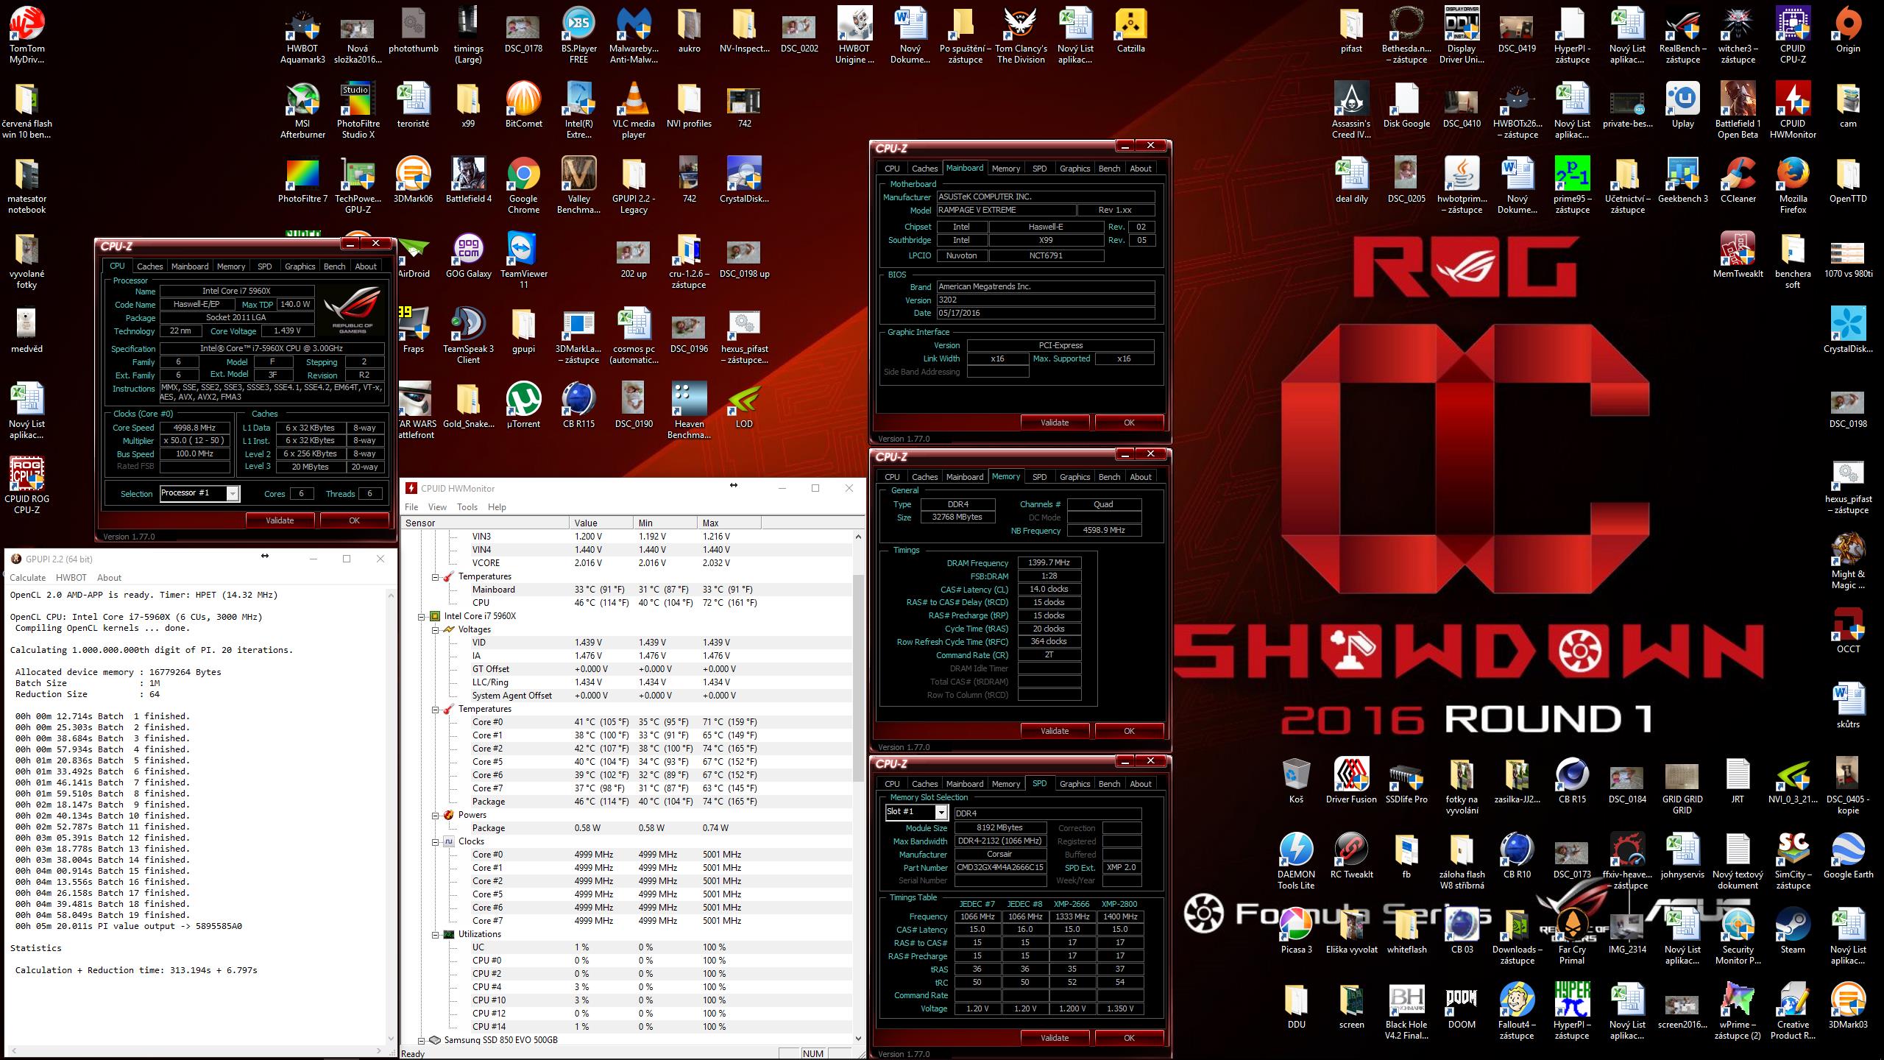
Task: Collapse the Utilizations tree node
Action: point(435,934)
